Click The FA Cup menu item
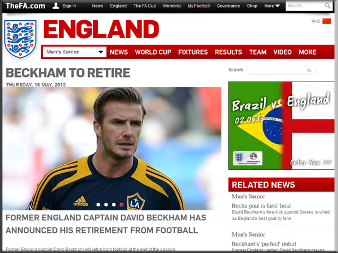Screen dimensions: 338x253 click(145, 6)
